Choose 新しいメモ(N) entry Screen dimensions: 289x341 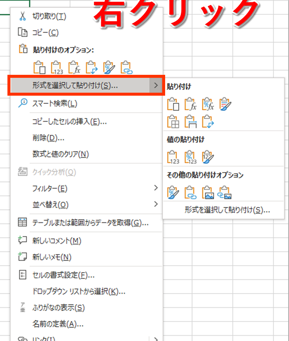tap(87, 257)
